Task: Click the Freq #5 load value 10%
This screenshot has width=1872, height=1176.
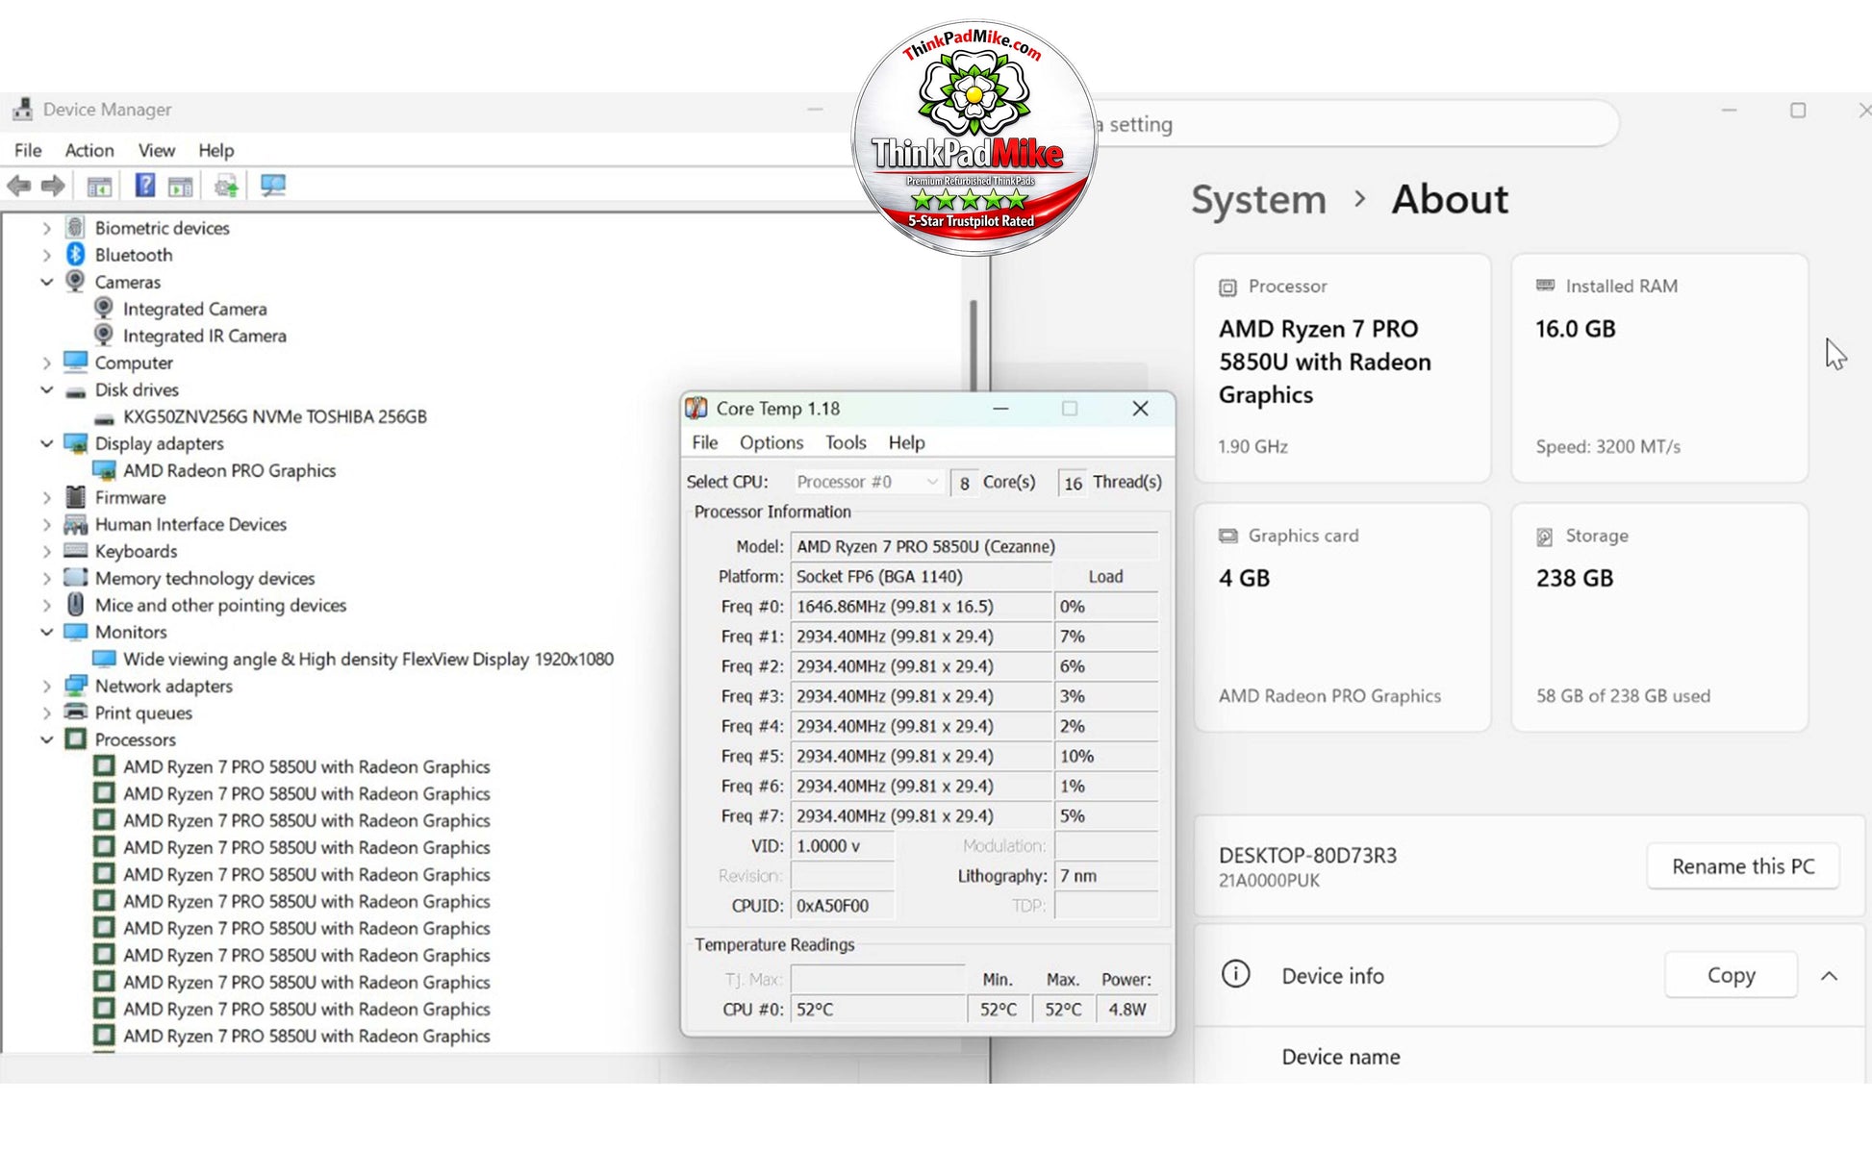Action: click(x=1105, y=757)
